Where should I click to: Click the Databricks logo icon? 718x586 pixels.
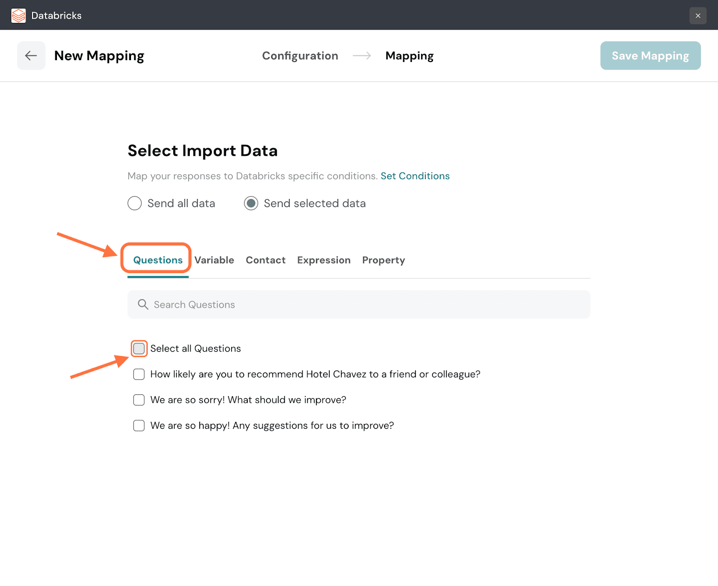(x=18, y=16)
